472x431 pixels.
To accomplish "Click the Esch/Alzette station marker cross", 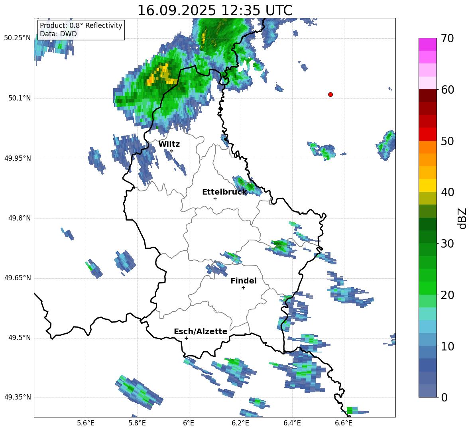I will [x=186, y=338].
